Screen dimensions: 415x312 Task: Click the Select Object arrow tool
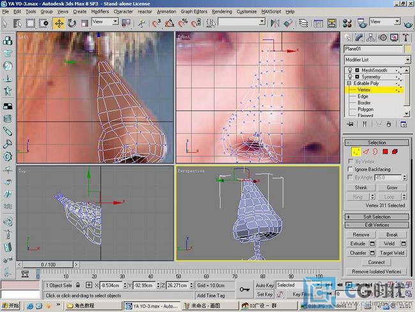(5, 23)
